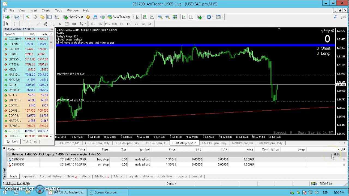Screen dimensions: 349x196
Task: Switch timeframe to H4
Action: (129, 24)
